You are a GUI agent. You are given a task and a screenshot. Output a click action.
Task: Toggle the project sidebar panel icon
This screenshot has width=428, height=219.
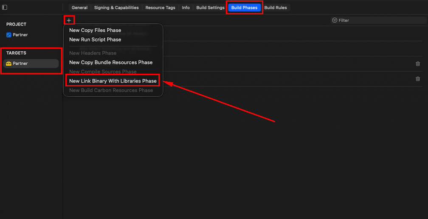tap(5, 7)
